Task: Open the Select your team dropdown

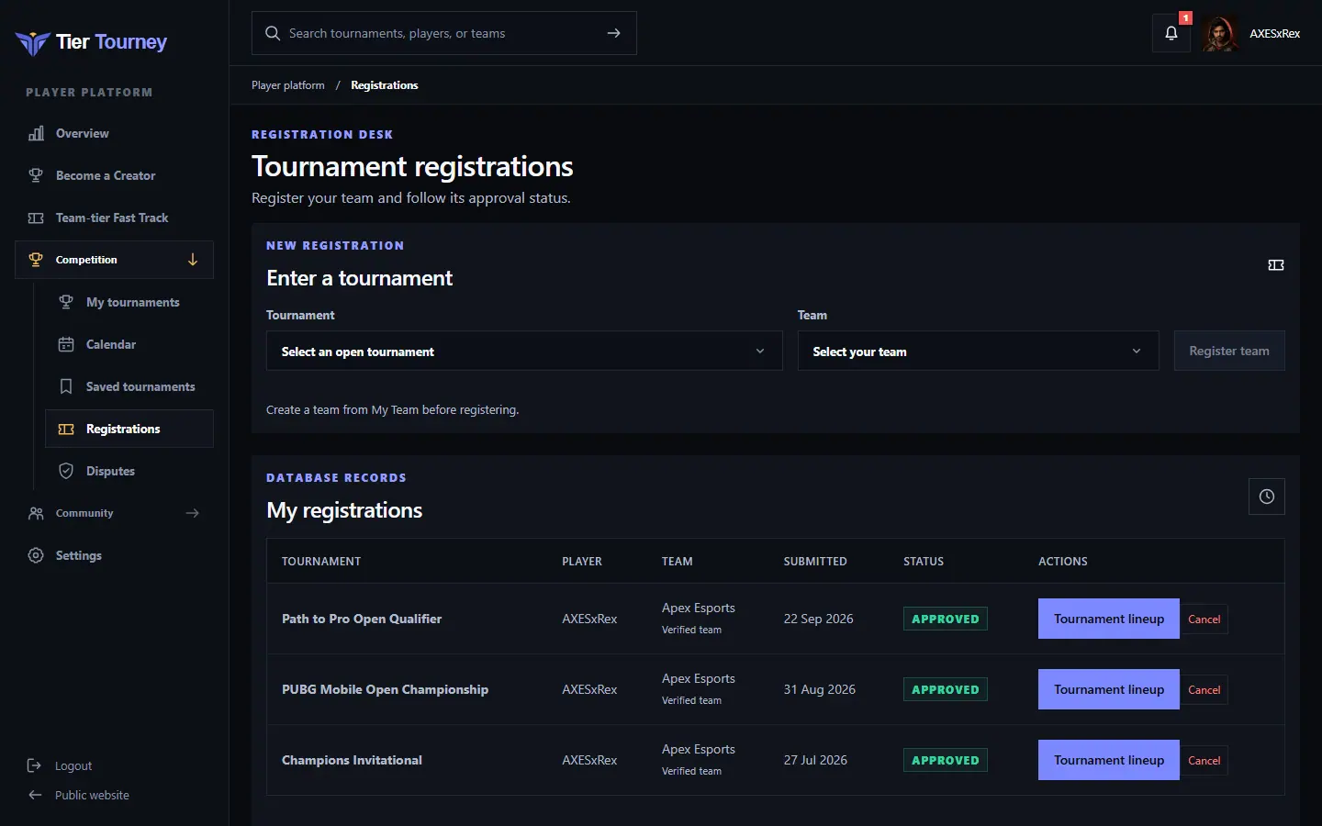Action: 979,352
